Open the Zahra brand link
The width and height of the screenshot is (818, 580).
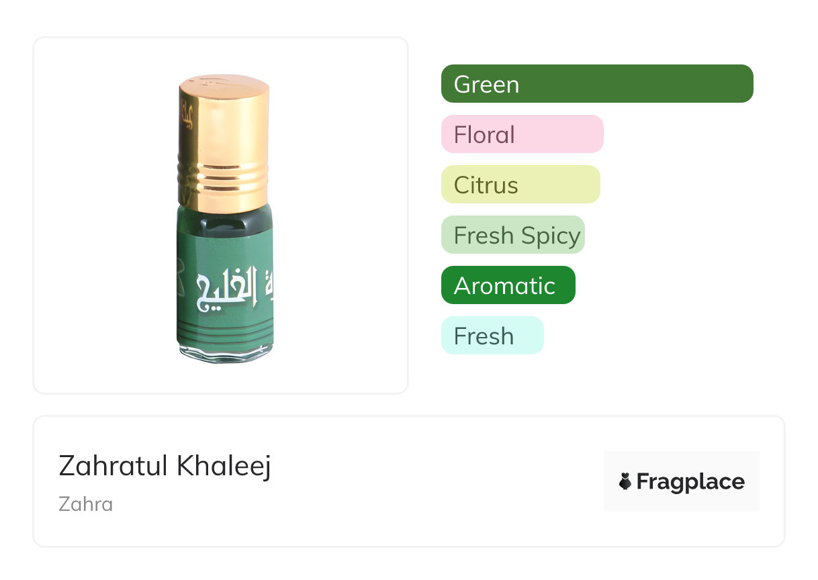(86, 504)
